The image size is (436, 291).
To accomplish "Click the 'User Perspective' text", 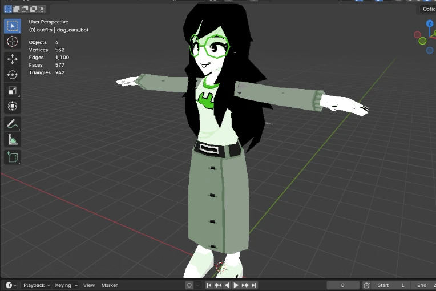I will (49, 22).
